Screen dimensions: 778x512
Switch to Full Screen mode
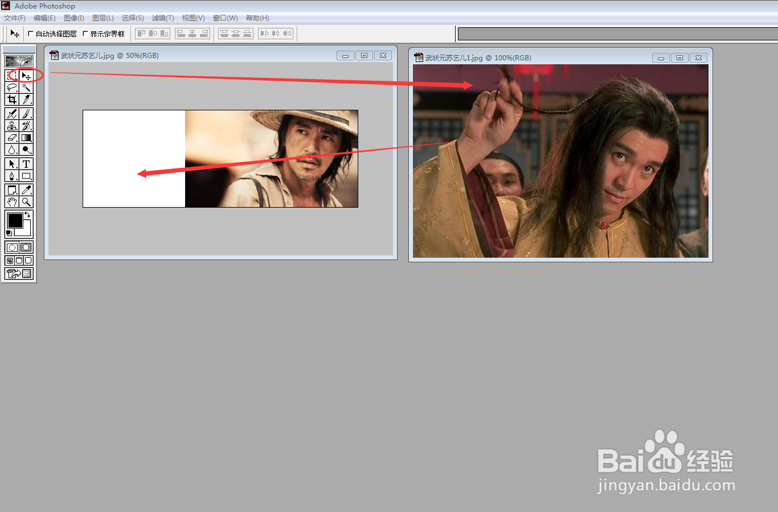(x=28, y=261)
